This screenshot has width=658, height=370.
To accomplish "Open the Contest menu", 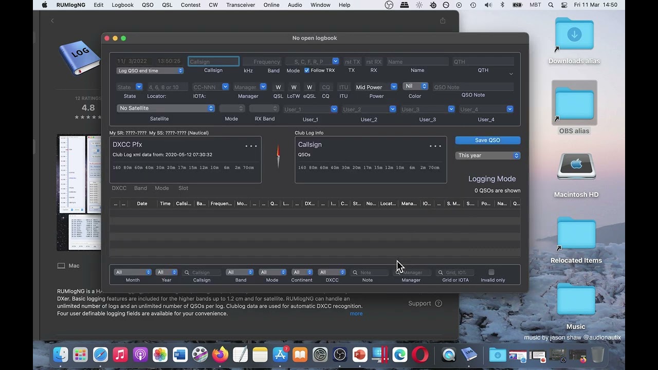I will tap(190, 5).
